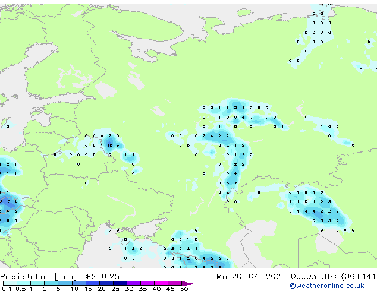Select the legend swatch between 5 and 10
The height and width of the screenshot is (291, 377).
click(65, 283)
